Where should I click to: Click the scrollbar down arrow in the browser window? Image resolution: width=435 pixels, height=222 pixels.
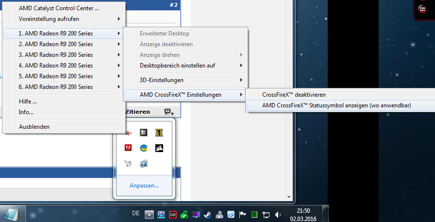coord(289,197)
